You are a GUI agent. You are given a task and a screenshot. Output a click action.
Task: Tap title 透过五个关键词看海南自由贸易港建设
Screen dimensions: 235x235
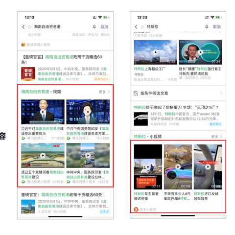tap(43, 174)
